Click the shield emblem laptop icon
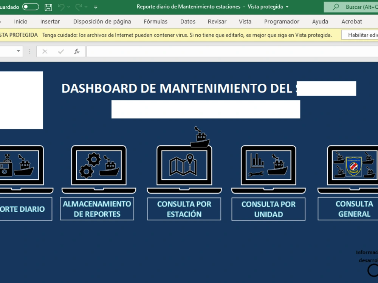This screenshot has height=283, width=378. 348,169
